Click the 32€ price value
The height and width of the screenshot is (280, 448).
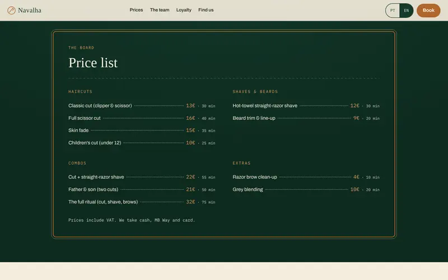coord(190,202)
